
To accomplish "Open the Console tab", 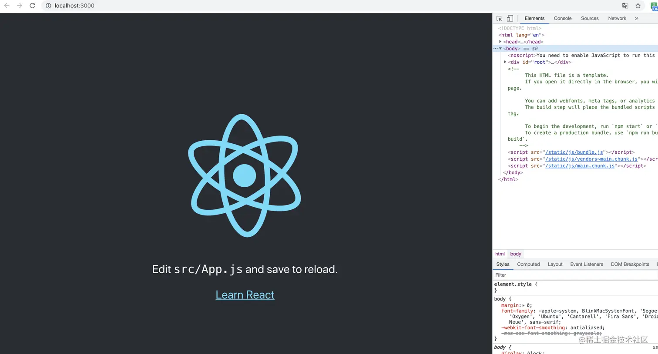I will pos(563,18).
